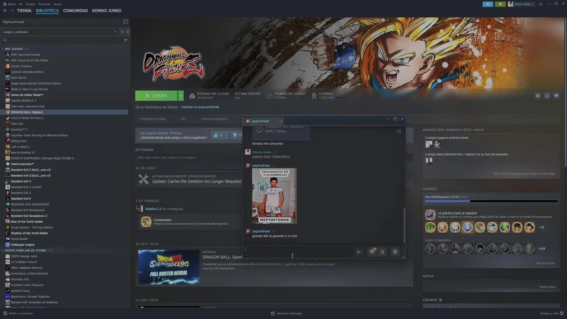
Task: Switch to the TIENDA tab
Action: (24, 11)
